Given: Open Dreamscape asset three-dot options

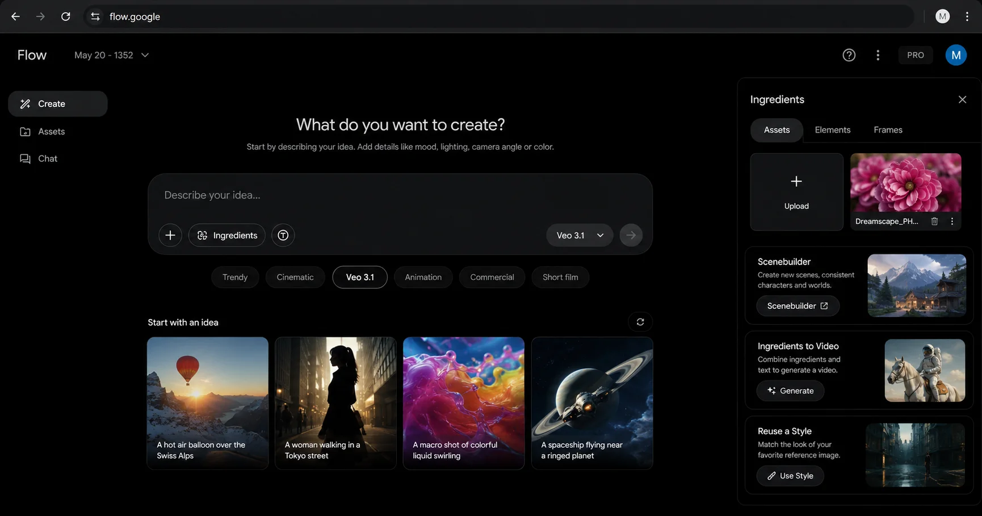Looking at the screenshot, I should click(x=952, y=221).
